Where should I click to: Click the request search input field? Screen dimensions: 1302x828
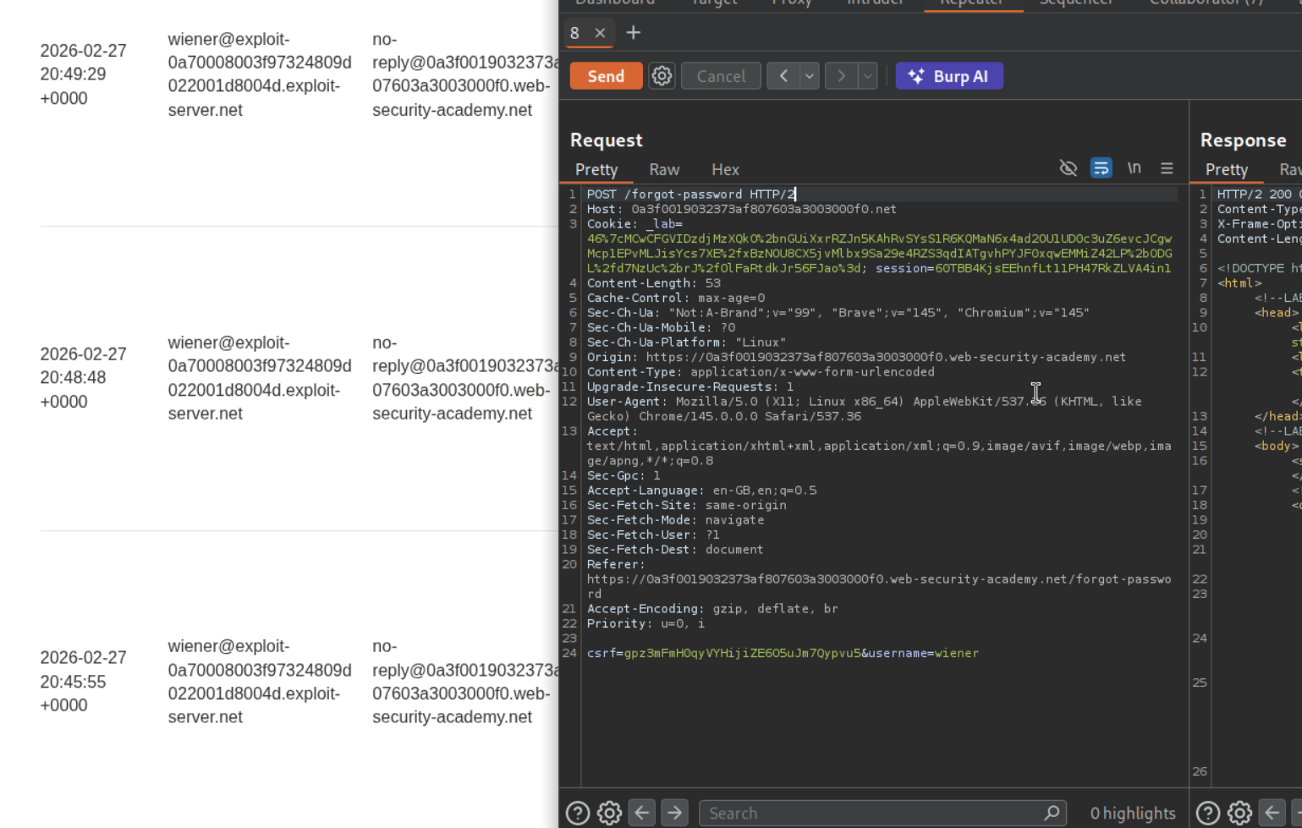pos(871,813)
